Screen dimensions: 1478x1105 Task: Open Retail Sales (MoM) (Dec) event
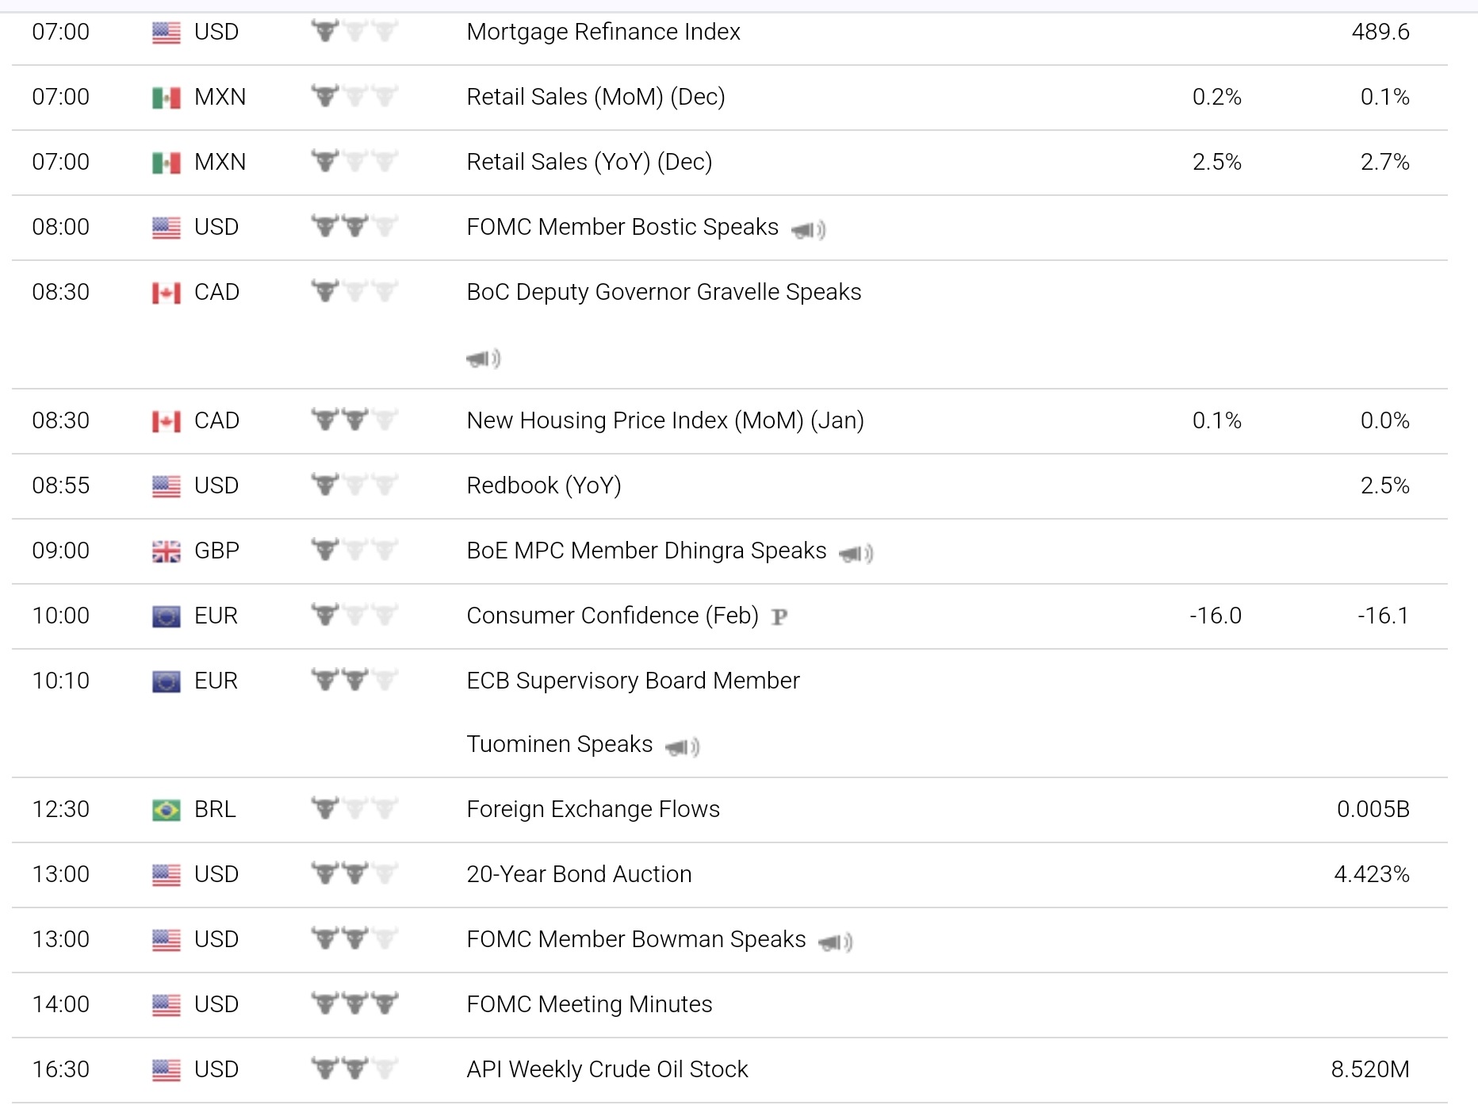(595, 97)
